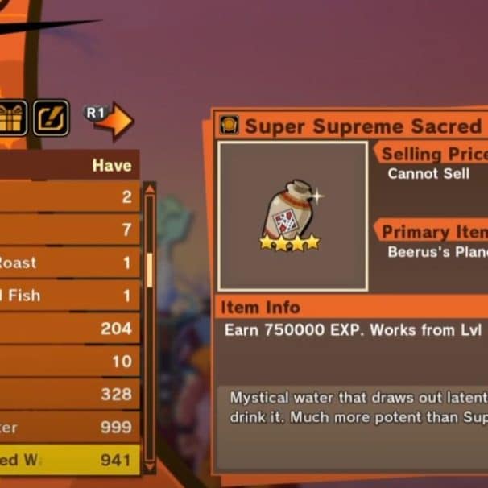
Task: Click the scrollbar down arrow
Action: [150, 466]
